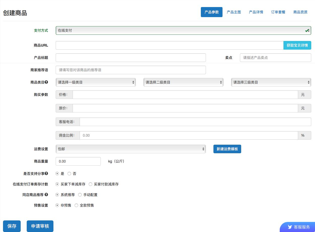Enable 全款预售 presale option
This screenshot has width=315, height=232.
click(76, 205)
